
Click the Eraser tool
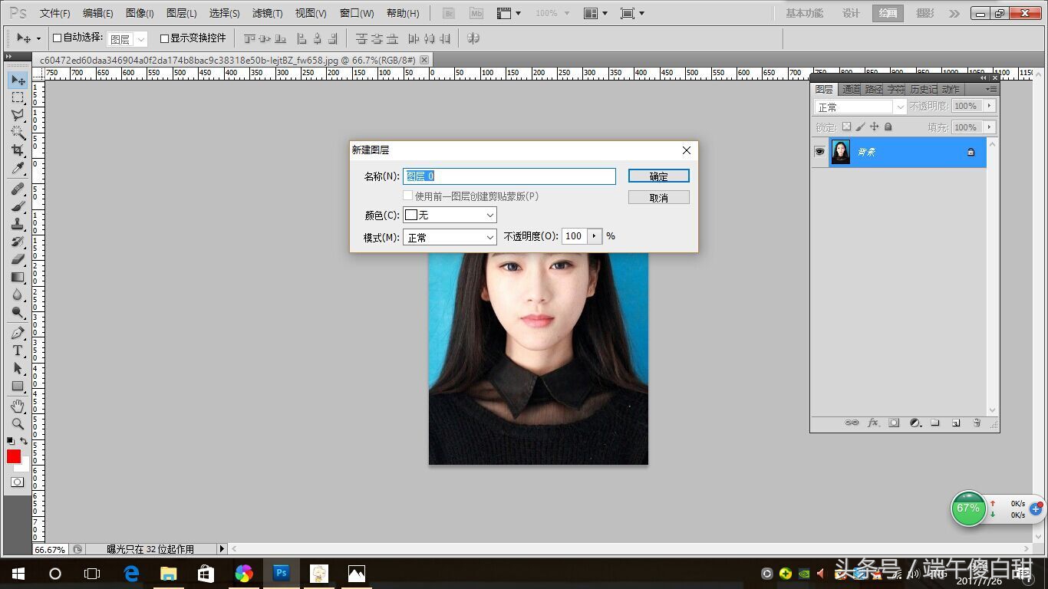(x=17, y=259)
